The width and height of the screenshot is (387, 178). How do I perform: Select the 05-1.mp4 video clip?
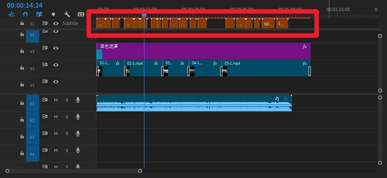266,68
